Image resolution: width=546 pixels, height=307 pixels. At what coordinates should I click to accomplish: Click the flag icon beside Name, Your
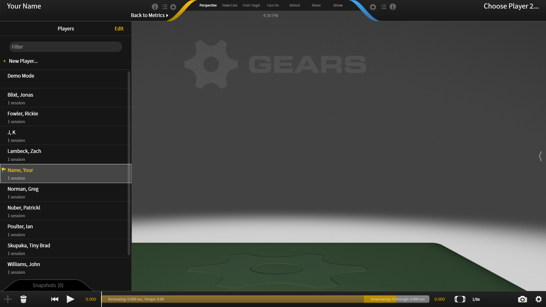pos(4,170)
